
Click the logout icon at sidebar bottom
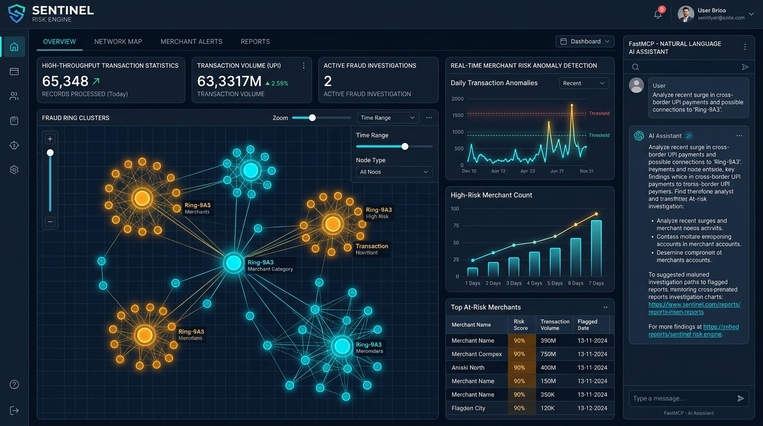point(14,410)
